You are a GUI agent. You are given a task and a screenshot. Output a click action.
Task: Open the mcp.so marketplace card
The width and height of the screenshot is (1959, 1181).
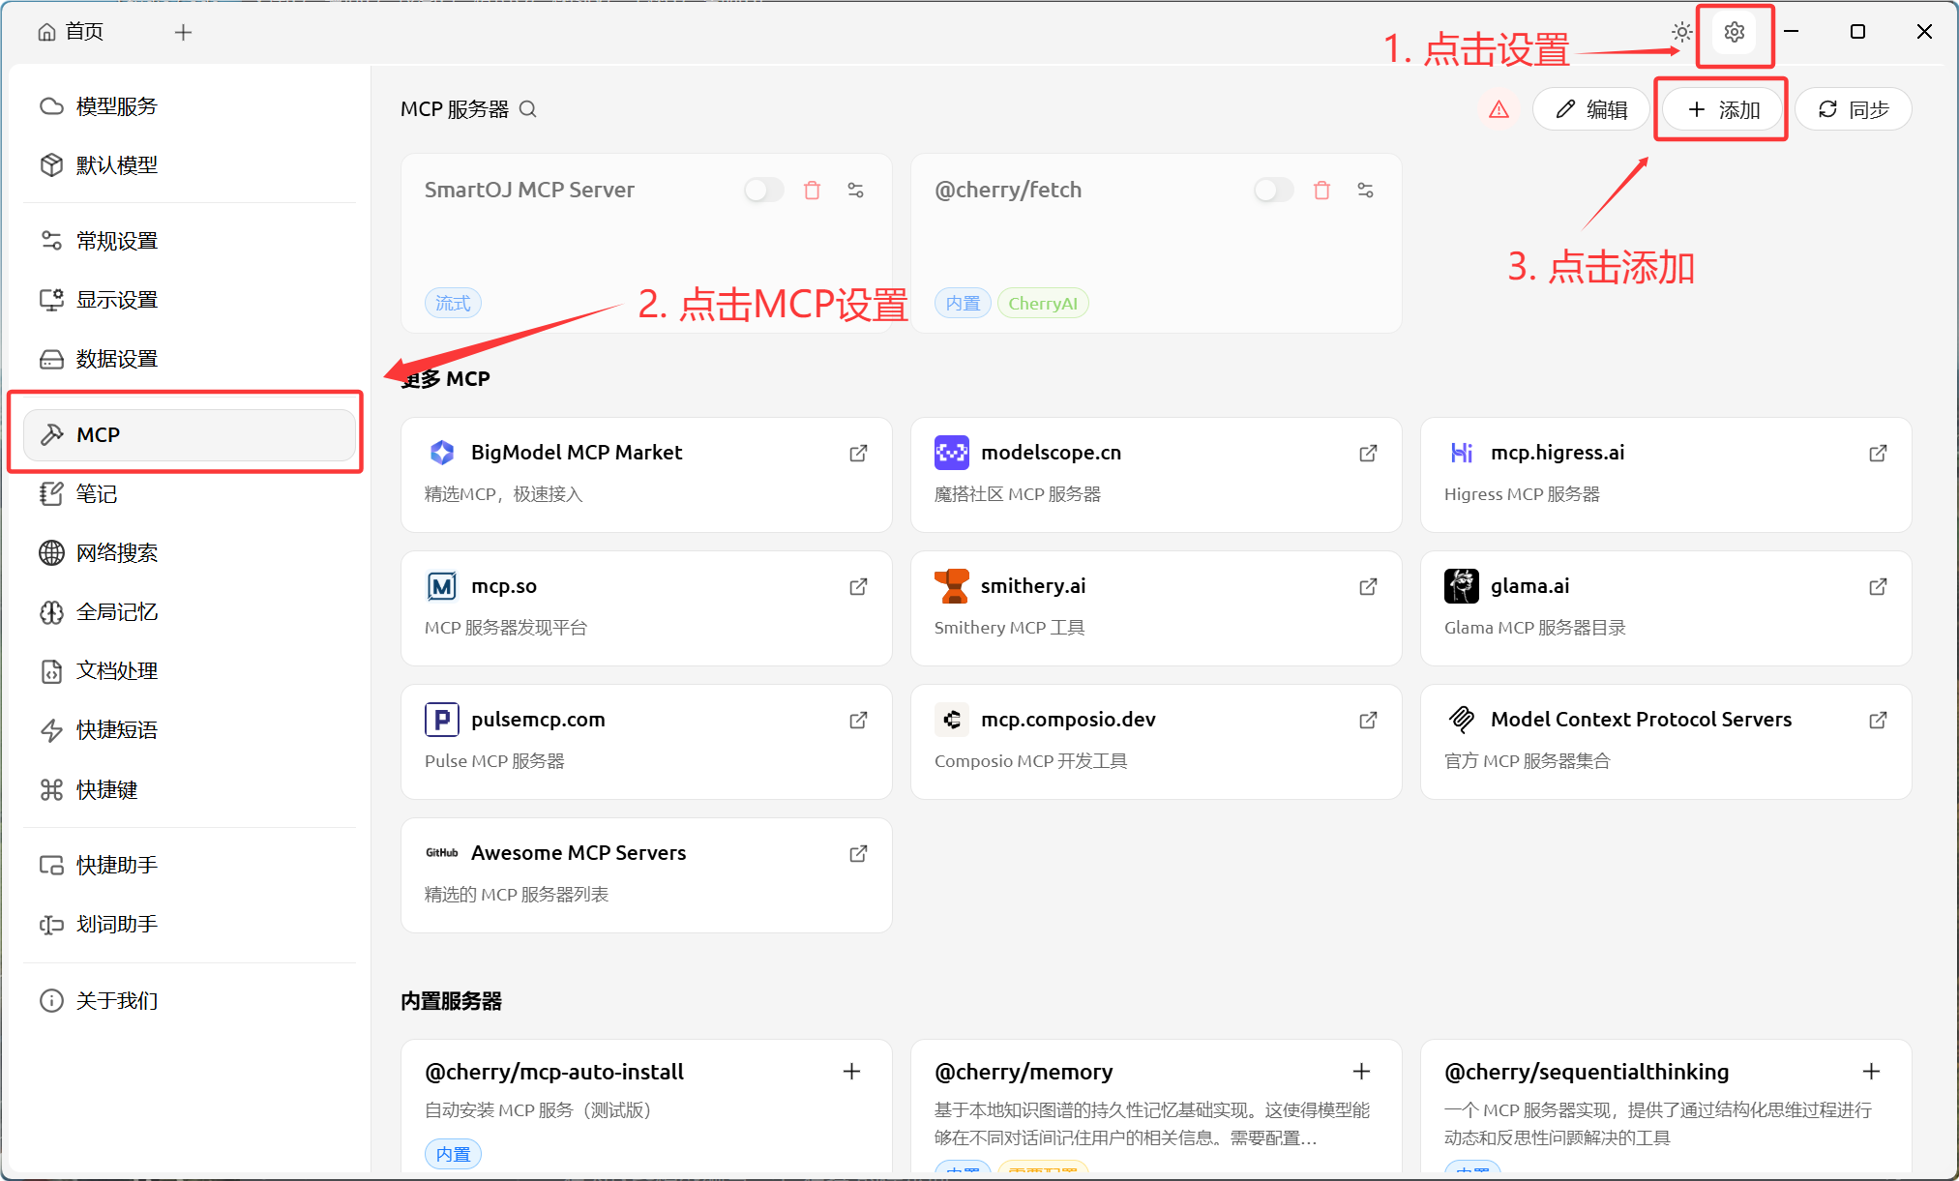coord(646,608)
